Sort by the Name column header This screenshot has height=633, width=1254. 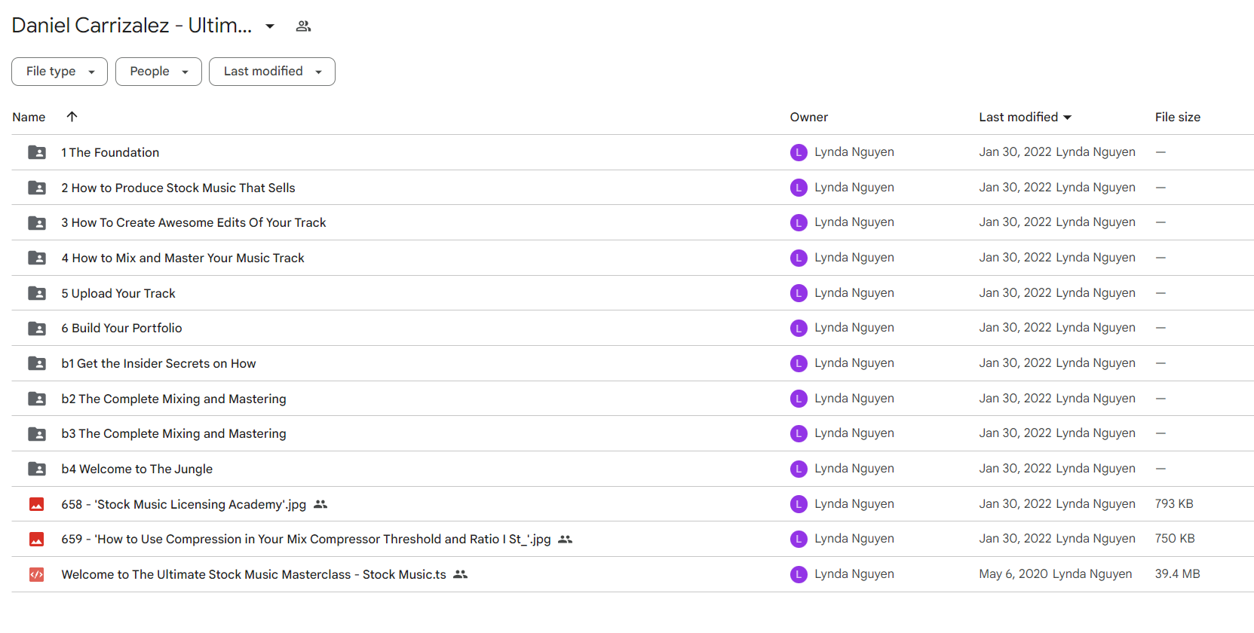point(29,117)
